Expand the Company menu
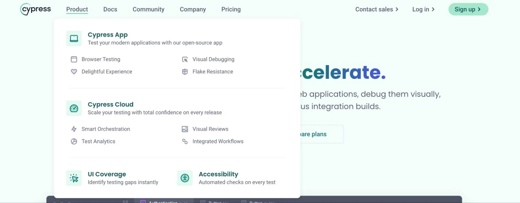The image size is (520, 203). click(193, 9)
